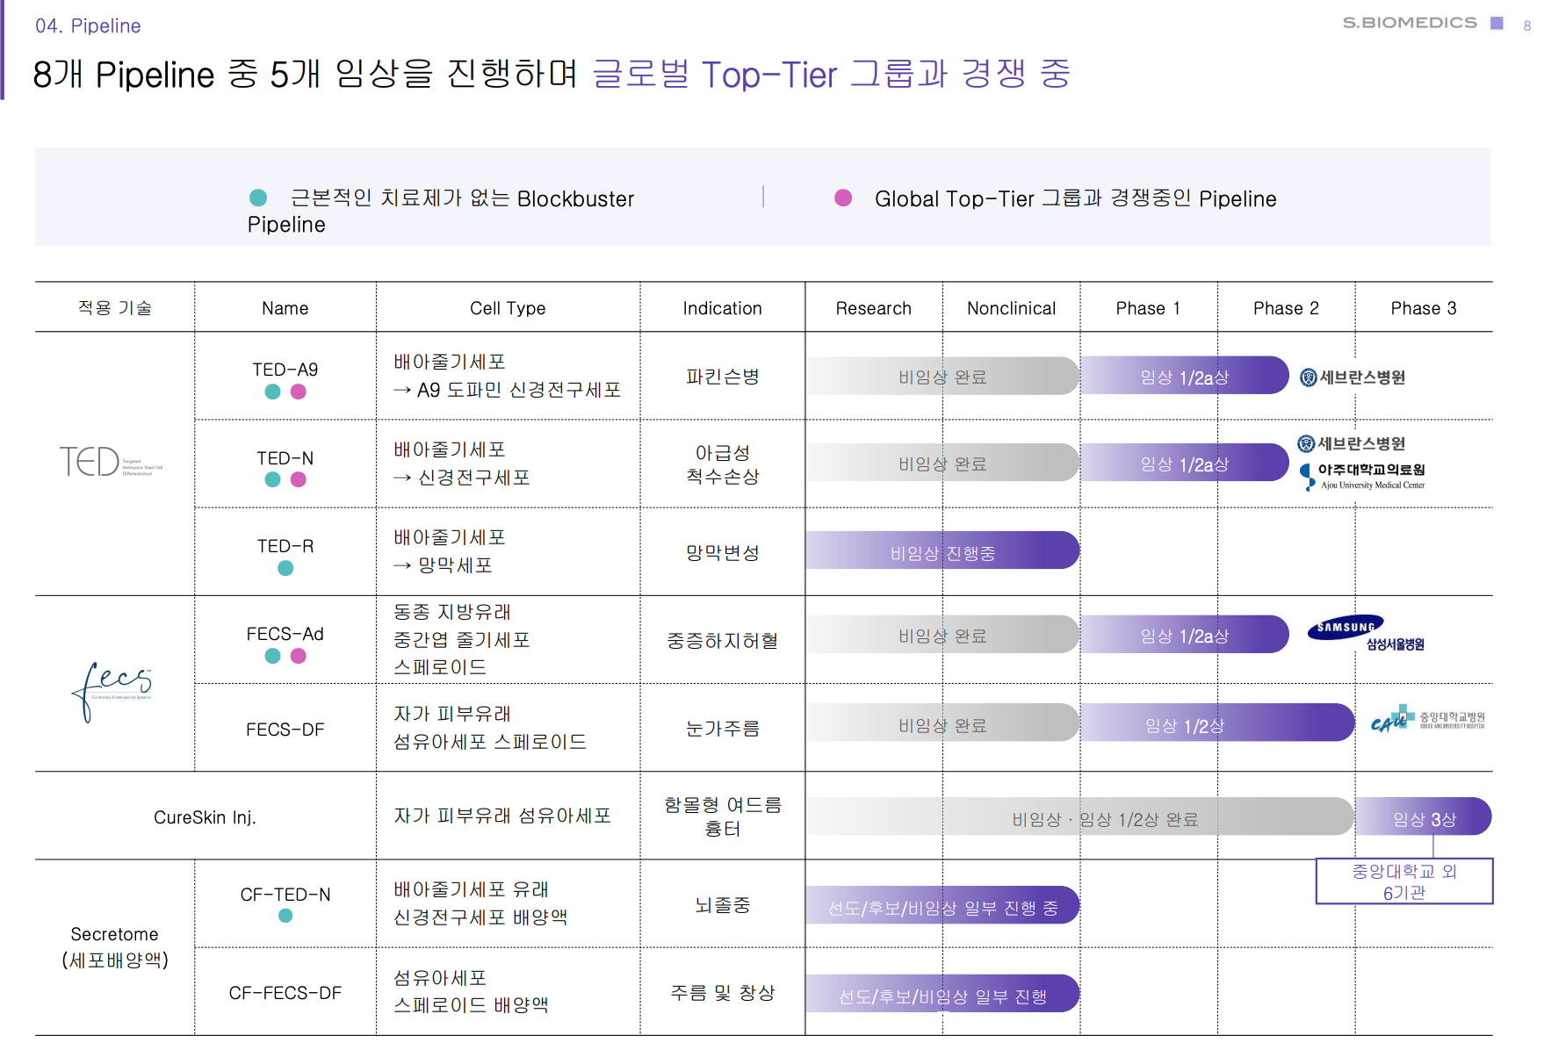
Task: Click the 주름 및 창상 indication cell
Action: point(723,993)
